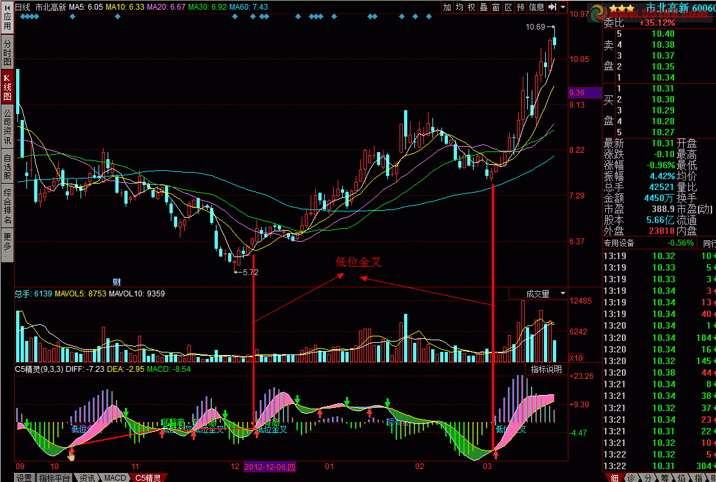Screen dimensions: 716x482
Task: Switch to the MACD indicator tab
Action: (x=115, y=477)
